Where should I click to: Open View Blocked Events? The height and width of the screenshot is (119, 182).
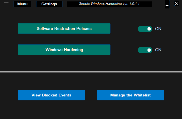(51, 95)
